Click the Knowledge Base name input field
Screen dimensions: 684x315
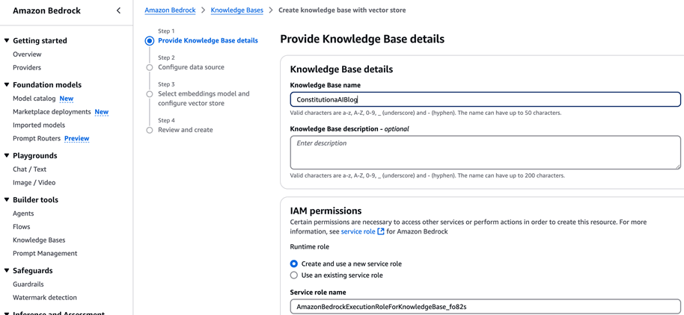pos(485,99)
